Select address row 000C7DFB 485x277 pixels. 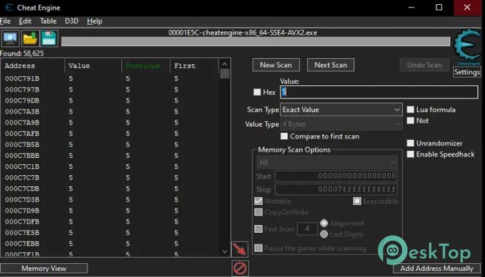[x=110, y=222]
